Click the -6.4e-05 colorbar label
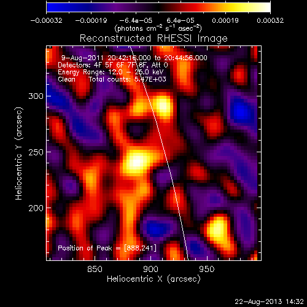The image size is (307, 307). (x=136, y=20)
